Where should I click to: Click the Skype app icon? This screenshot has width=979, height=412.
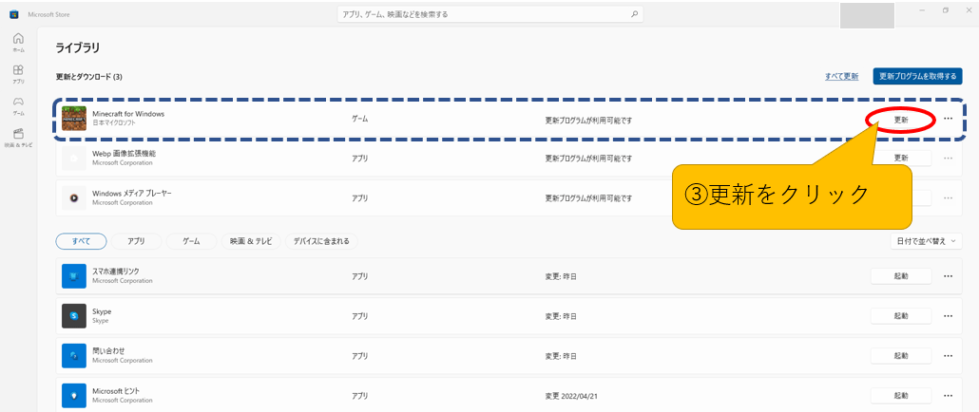(74, 316)
